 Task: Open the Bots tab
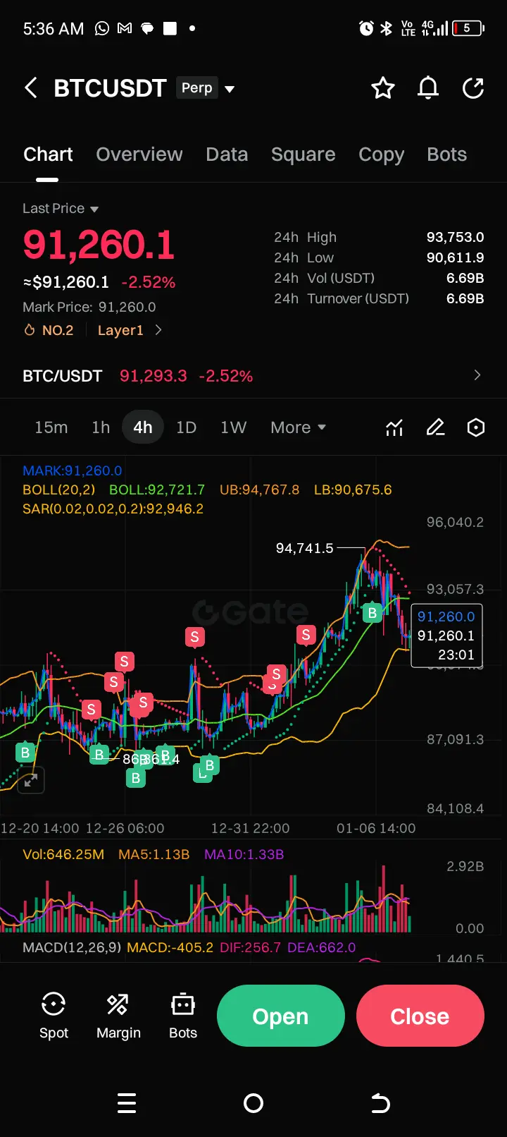pyautogui.click(x=447, y=154)
